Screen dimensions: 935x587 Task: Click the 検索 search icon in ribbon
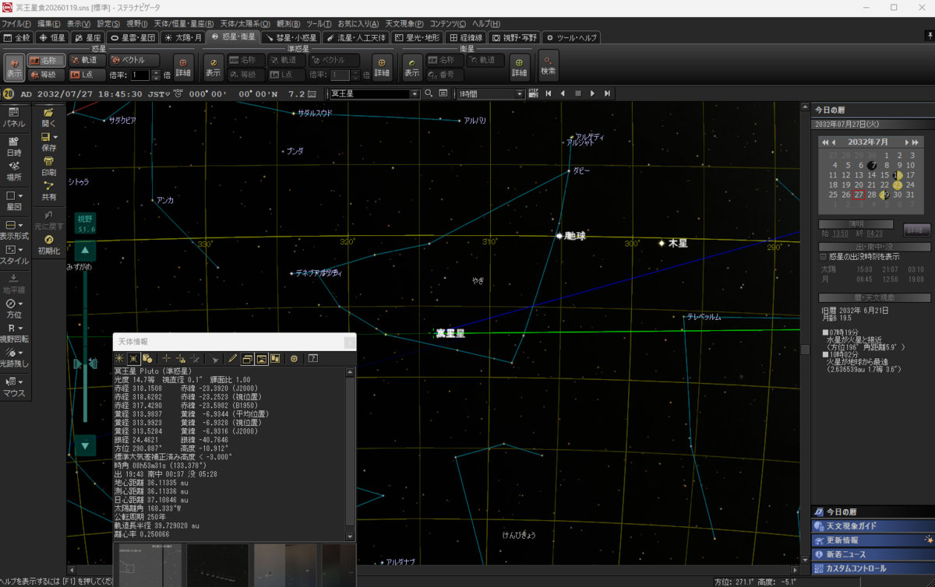(x=549, y=67)
